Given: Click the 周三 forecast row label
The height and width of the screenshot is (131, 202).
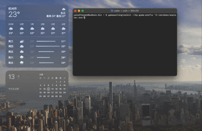Looking at the screenshot, I should pyautogui.click(x=11, y=41).
